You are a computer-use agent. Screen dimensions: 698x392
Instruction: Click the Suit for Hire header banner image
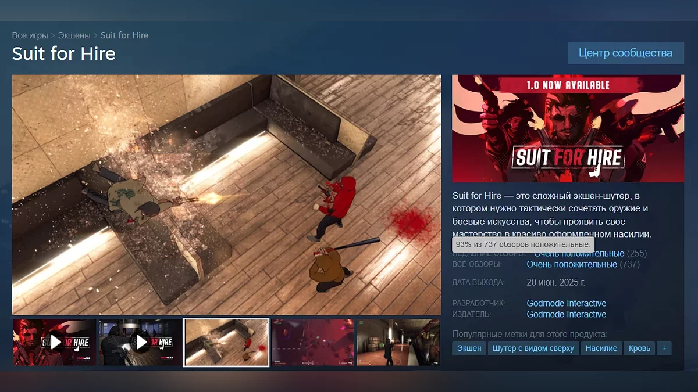tap(568, 128)
